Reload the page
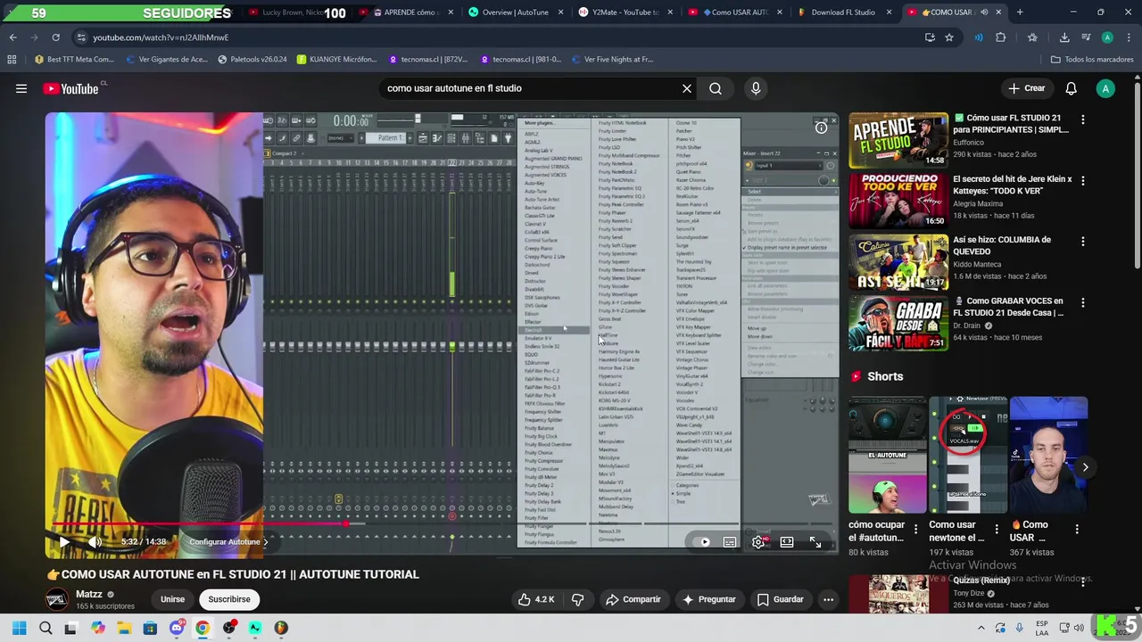Image resolution: width=1142 pixels, height=642 pixels. pyautogui.click(x=55, y=37)
